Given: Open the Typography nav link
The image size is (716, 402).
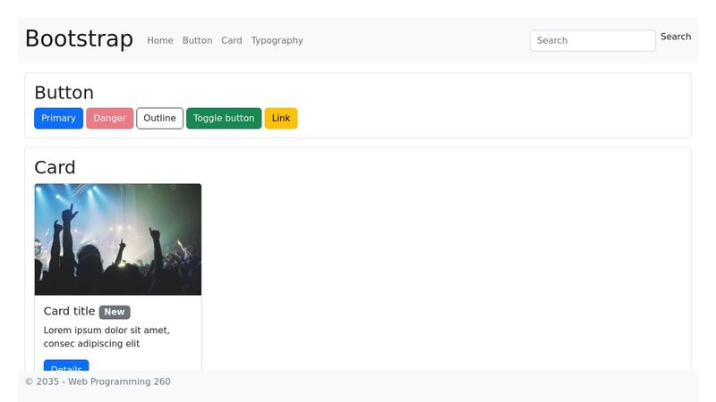Looking at the screenshot, I should 277,40.
